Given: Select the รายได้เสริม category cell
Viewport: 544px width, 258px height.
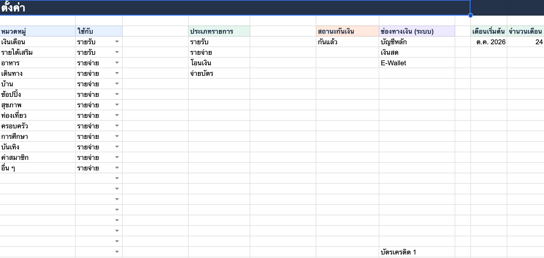Looking at the screenshot, I should [38, 52].
